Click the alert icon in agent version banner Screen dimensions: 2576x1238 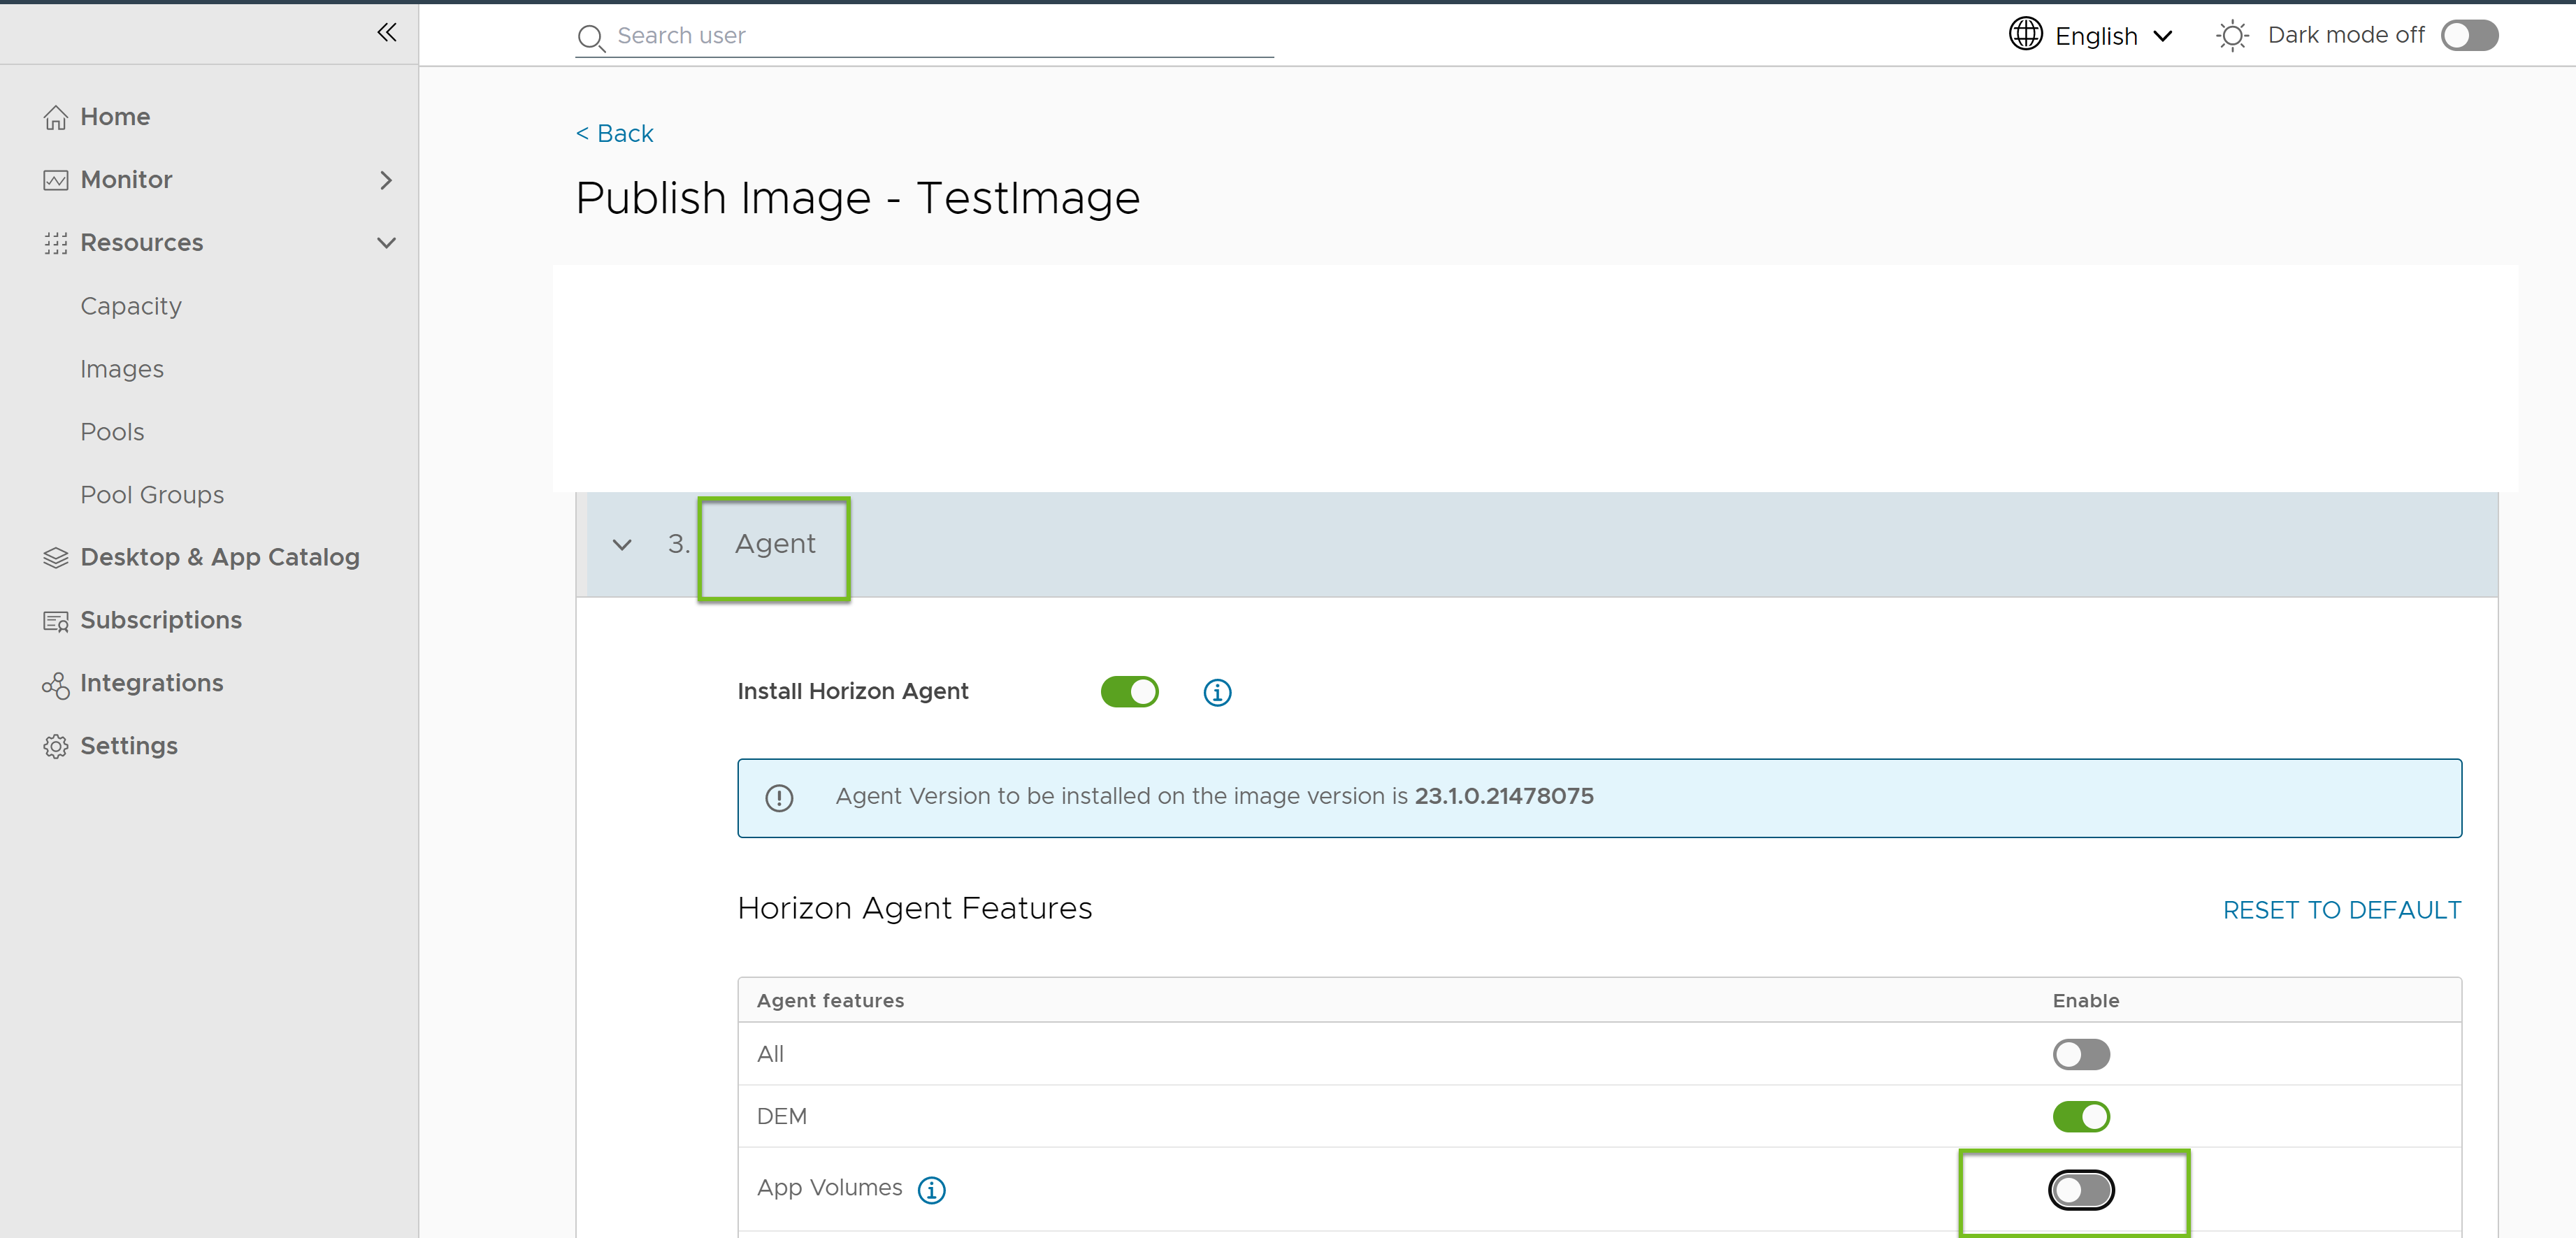click(x=779, y=798)
